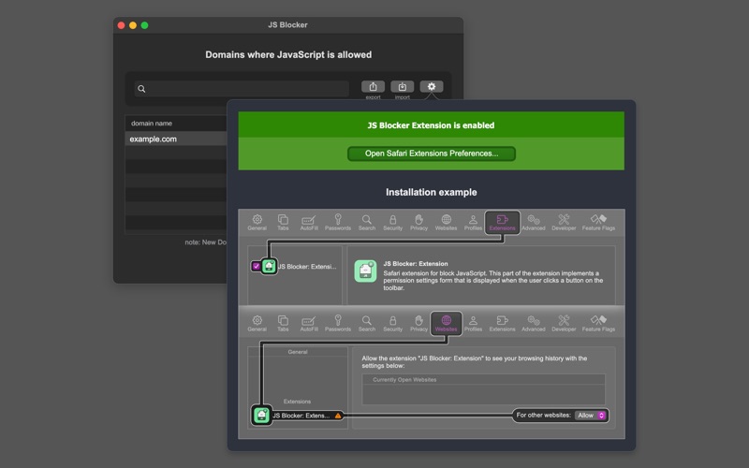The image size is (749, 468).
Task: Click the large JS Blocker icon in the extension description
Action: [365, 271]
